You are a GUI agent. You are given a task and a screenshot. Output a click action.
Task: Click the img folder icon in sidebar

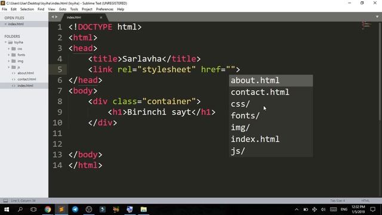[14, 61]
